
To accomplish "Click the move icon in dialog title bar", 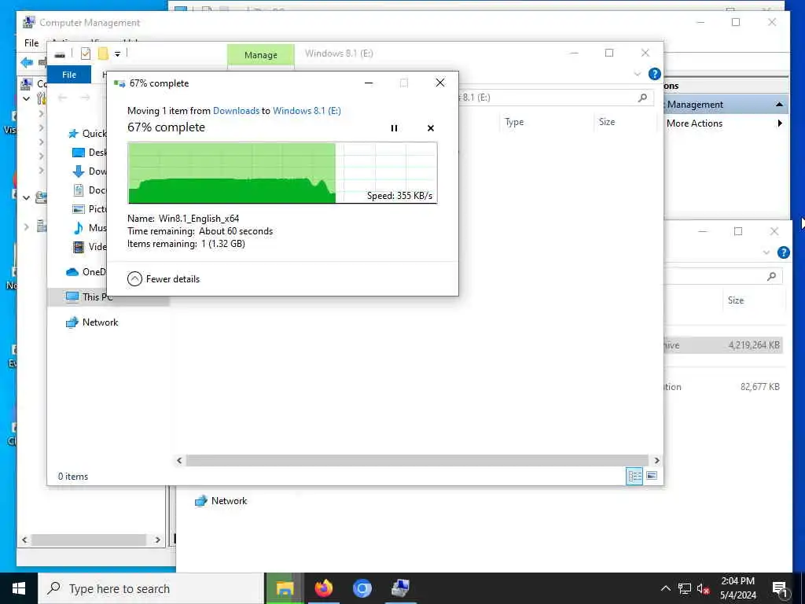I will [119, 83].
